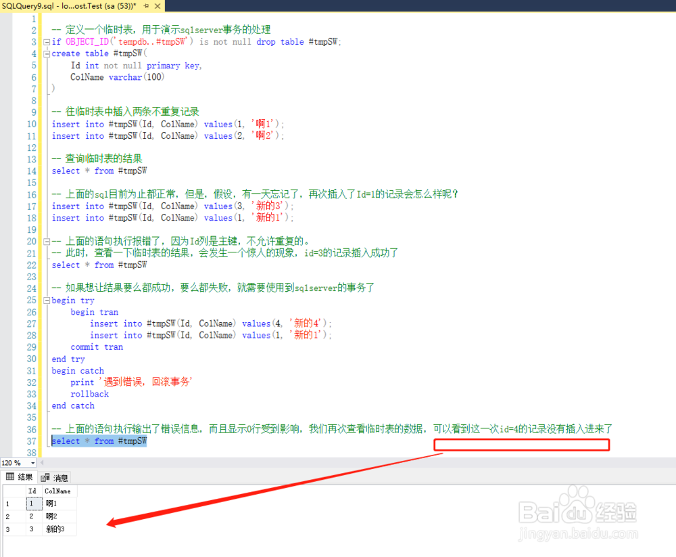Click the Id column header in results
Image resolution: width=676 pixels, height=557 pixels.
(32, 491)
